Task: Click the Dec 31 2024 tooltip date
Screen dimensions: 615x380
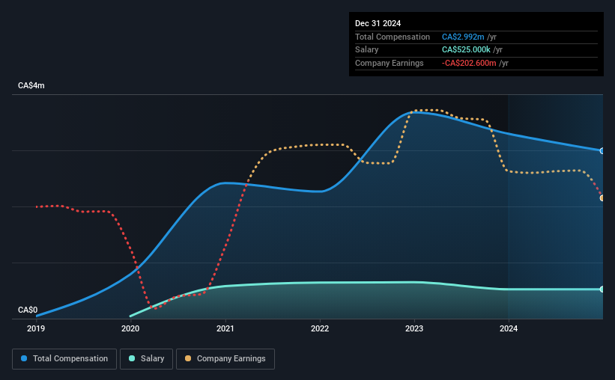Action: click(x=378, y=23)
